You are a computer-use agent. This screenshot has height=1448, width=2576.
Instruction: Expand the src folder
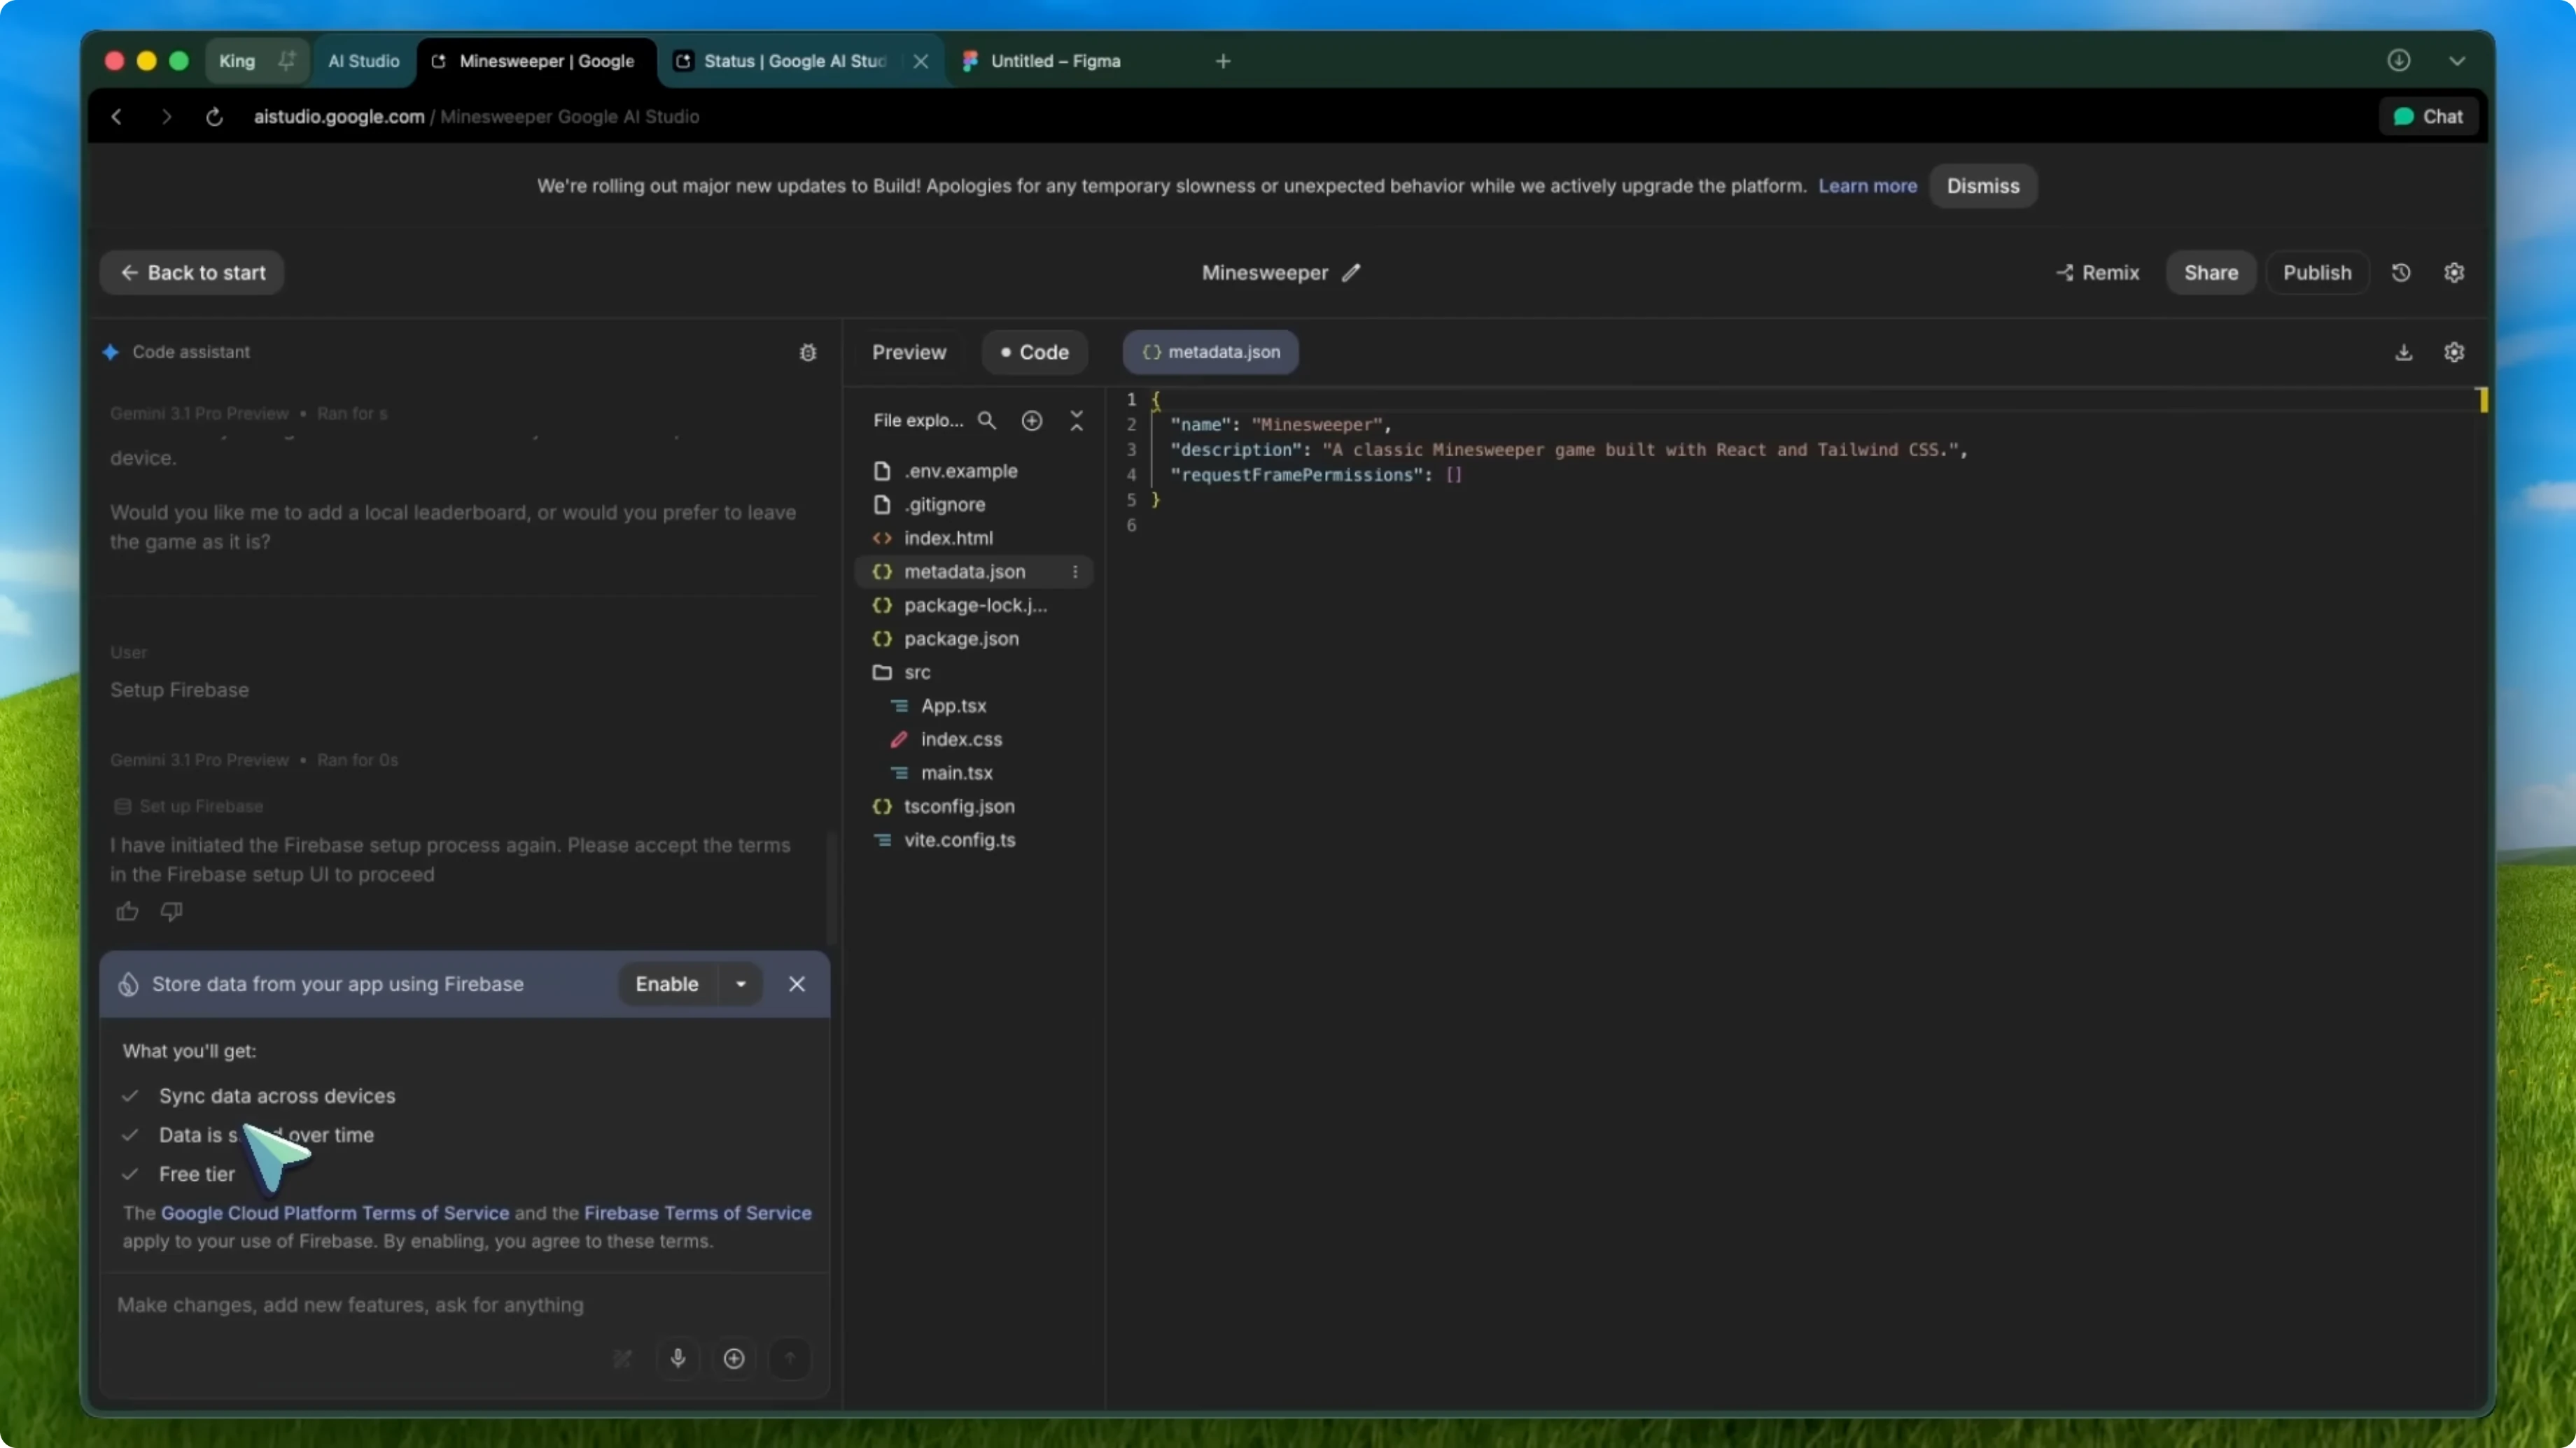click(915, 672)
